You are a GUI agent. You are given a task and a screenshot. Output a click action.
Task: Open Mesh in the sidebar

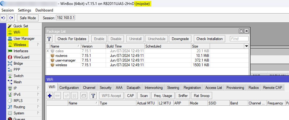click(x=17, y=82)
